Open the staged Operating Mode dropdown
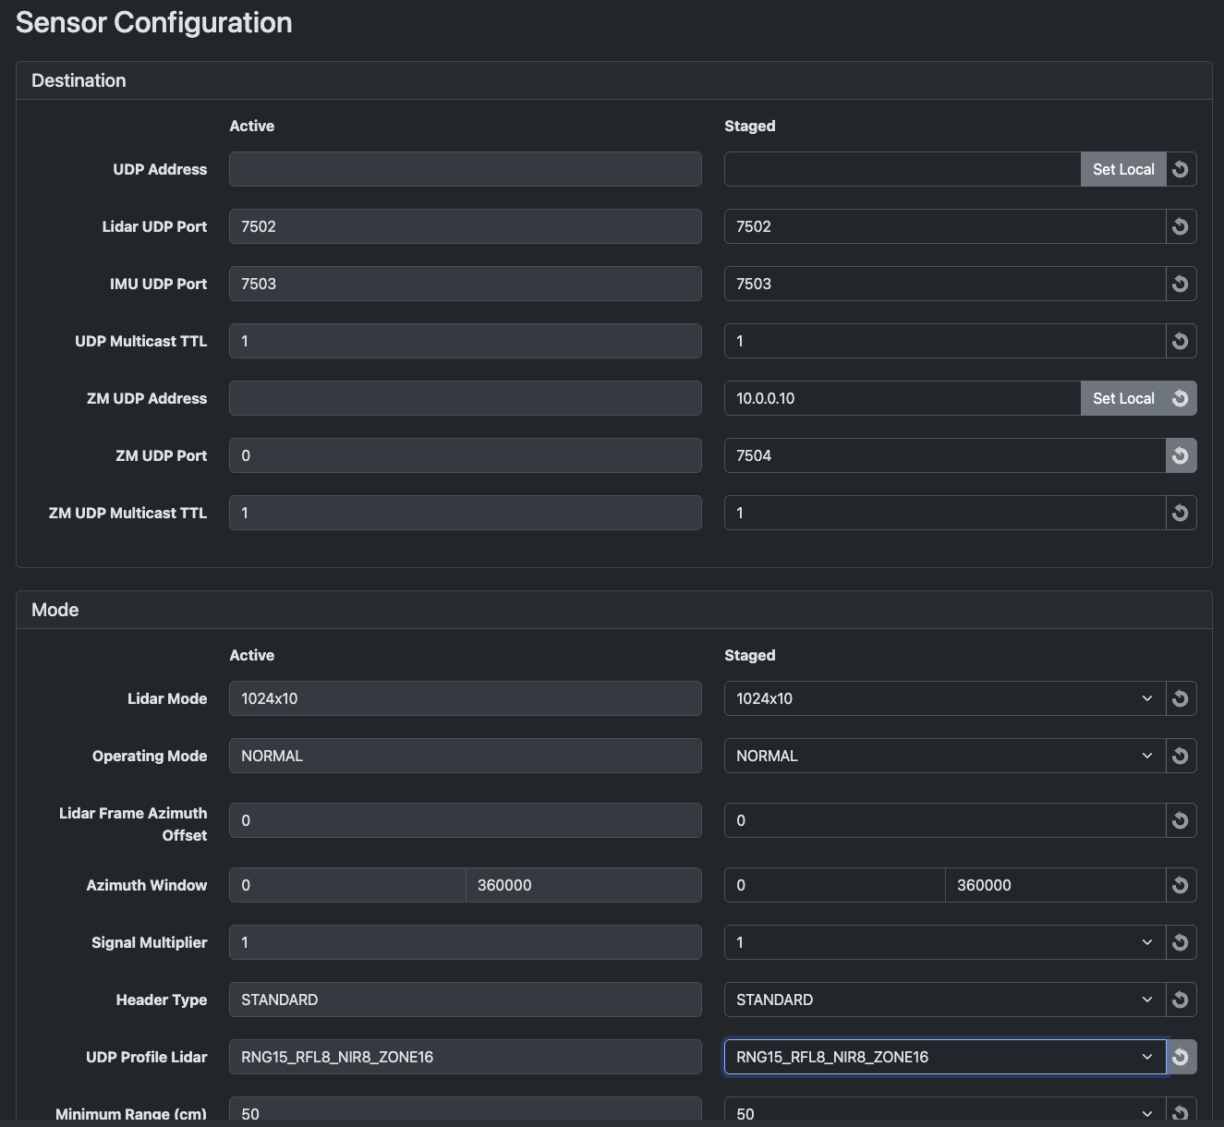The height and width of the screenshot is (1127, 1224). coord(945,756)
